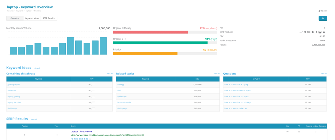The height and width of the screenshot is (140, 335).
Task: Click the image pack SERP feature icon
Action: point(320,32)
